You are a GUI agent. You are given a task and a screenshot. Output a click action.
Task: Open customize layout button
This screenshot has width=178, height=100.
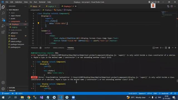point(158,2)
